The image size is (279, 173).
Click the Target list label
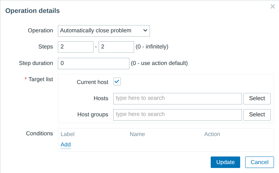[41, 79]
